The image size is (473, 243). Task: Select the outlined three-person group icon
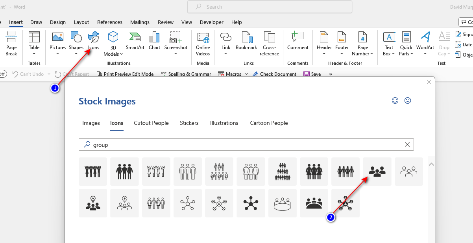tap(408, 172)
